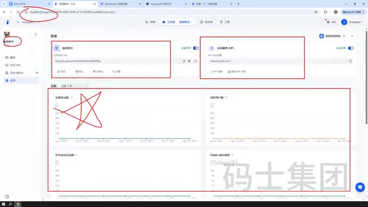
Task: Open the browser tab search dropdown
Action: (x=3, y=4)
